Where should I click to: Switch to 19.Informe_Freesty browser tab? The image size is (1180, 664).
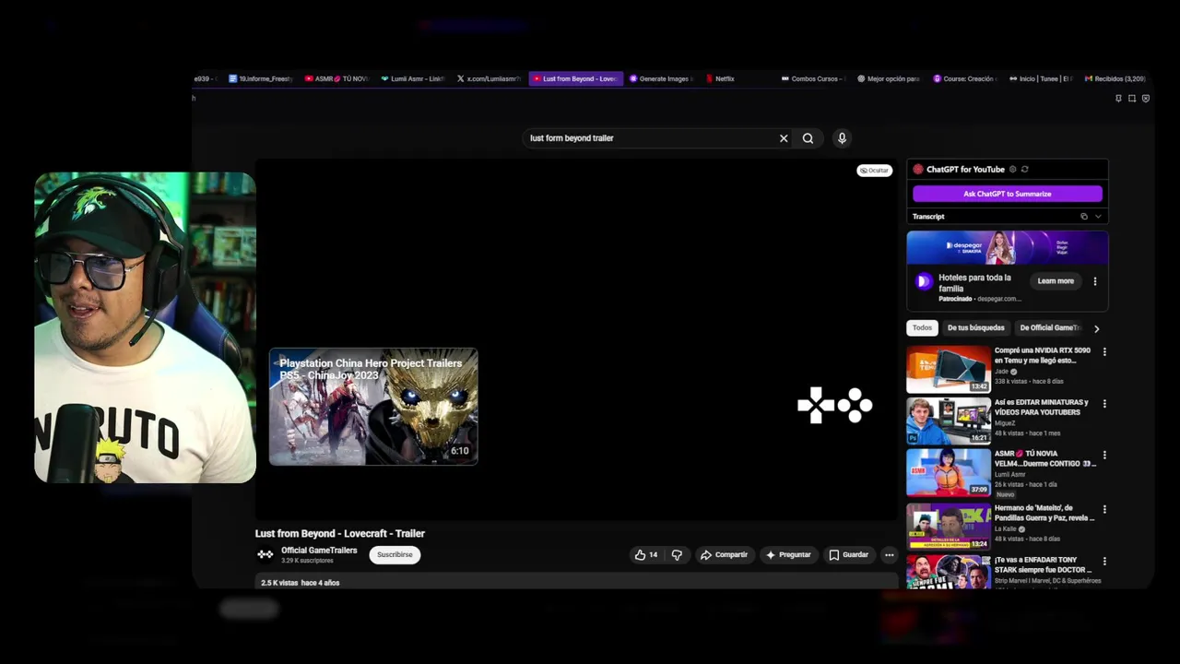[261, 79]
